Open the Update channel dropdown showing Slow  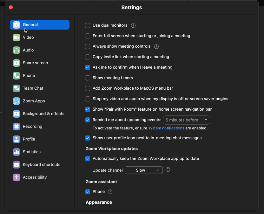click(x=143, y=170)
